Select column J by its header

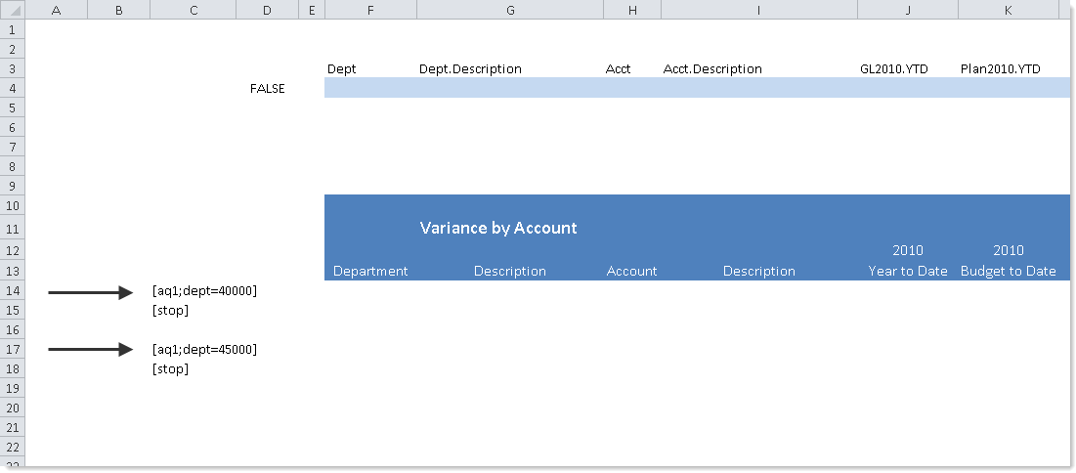908,10
